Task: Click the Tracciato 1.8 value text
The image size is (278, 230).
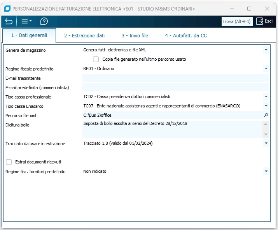Action: coord(118,143)
